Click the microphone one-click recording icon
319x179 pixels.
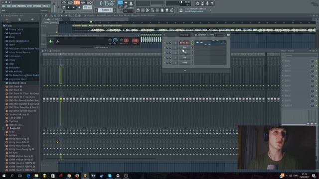(207, 3)
